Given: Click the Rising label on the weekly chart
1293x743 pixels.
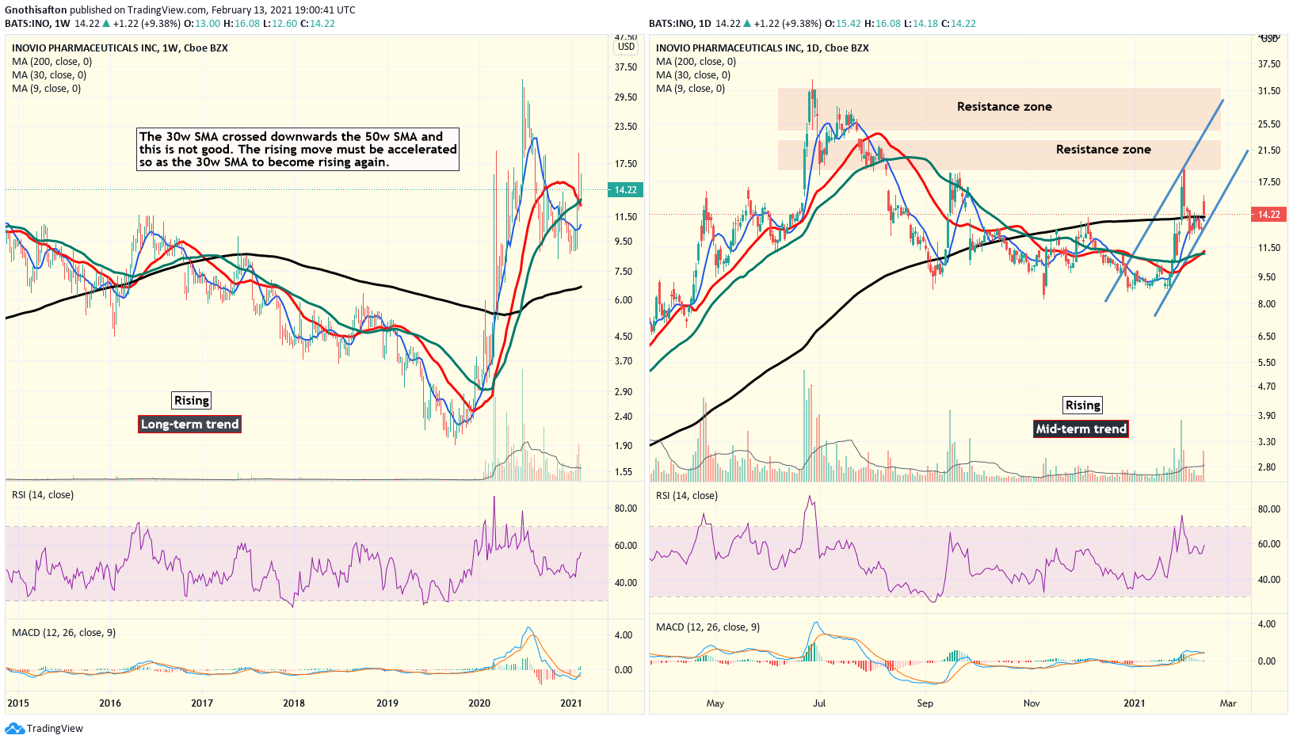Looking at the screenshot, I should pyautogui.click(x=192, y=400).
